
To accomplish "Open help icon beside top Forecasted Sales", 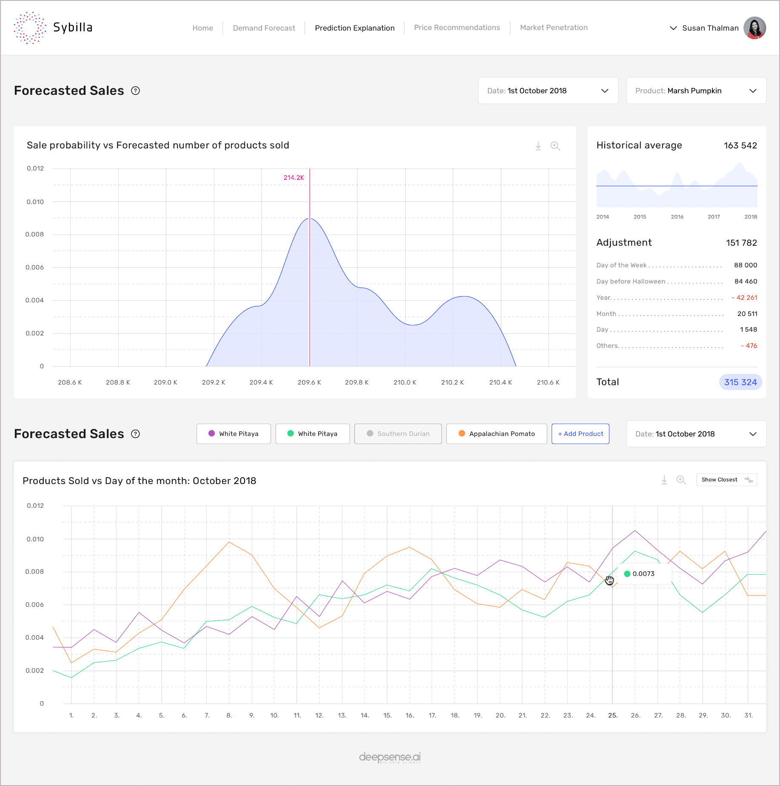I will point(135,91).
